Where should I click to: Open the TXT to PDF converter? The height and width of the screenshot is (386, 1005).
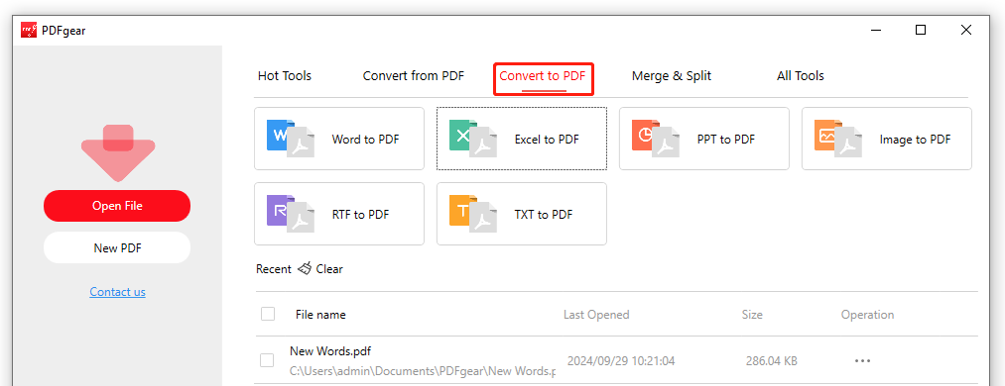(x=522, y=214)
